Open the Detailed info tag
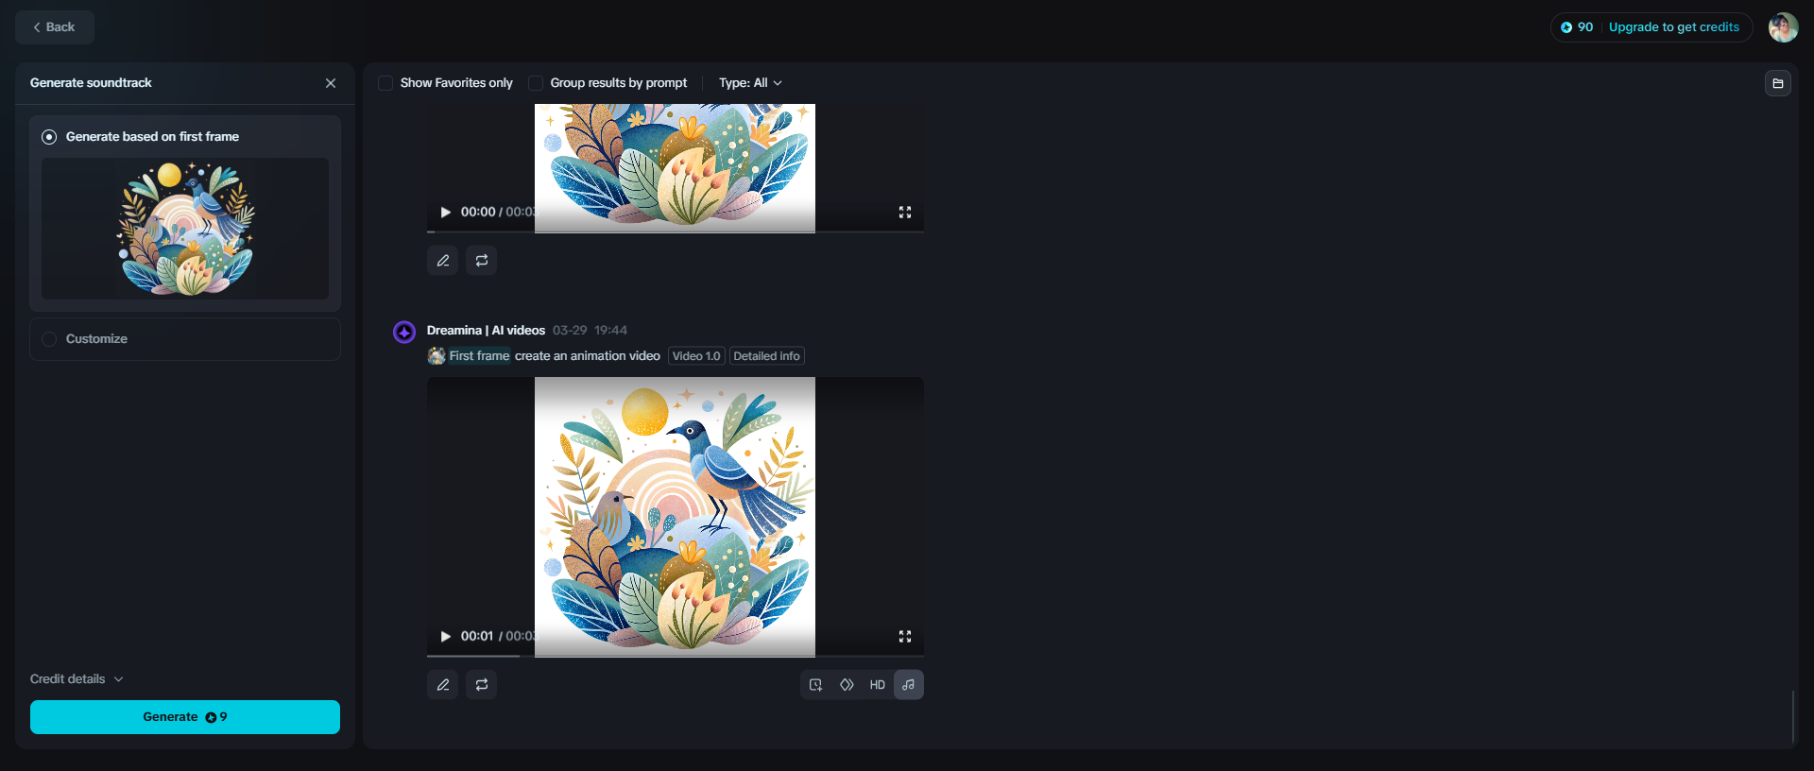The height and width of the screenshot is (771, 1814). click(x=766, y=356)
